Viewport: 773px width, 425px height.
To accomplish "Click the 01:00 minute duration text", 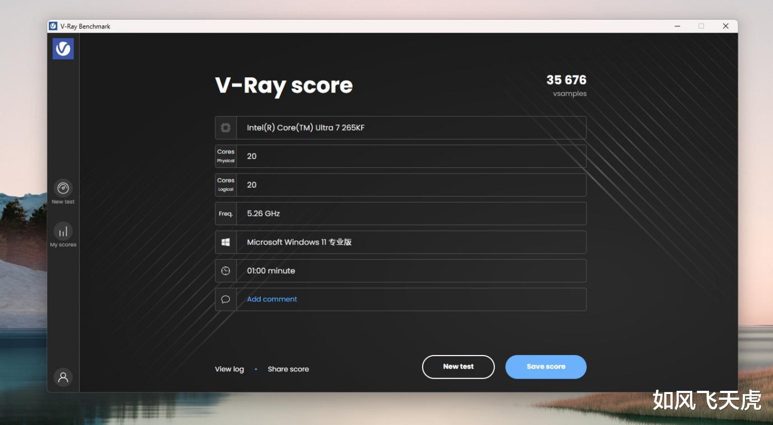I will (271, 270).
